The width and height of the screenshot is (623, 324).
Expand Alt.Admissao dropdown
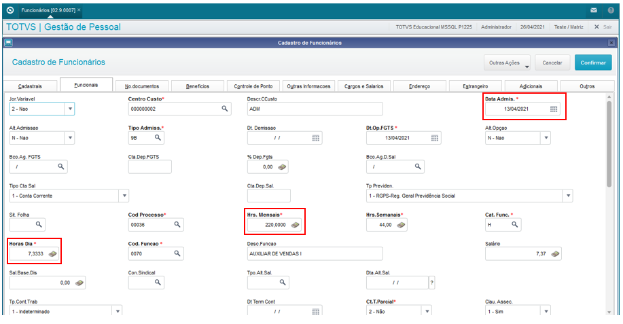pos(69,138)
